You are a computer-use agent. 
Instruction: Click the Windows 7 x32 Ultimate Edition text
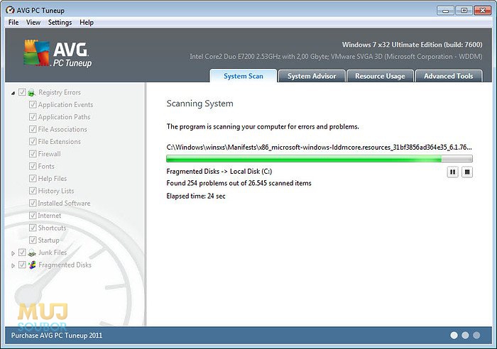tap(412, 45)
